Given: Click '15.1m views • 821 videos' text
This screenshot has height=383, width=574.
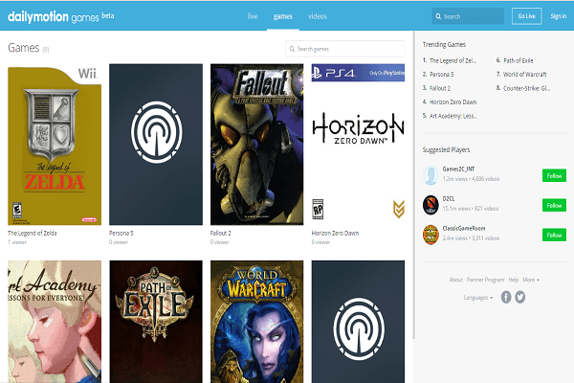Looking at the screenshot, I should click(x=471, y=209).
